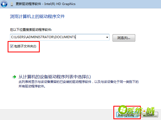
Task: Open the driver location path dropdown
Action: pyautogui.click(x=107, y=37)
